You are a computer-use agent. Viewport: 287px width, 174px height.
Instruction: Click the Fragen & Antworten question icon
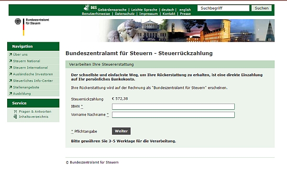pyautogui.click(x=15, y=112)
